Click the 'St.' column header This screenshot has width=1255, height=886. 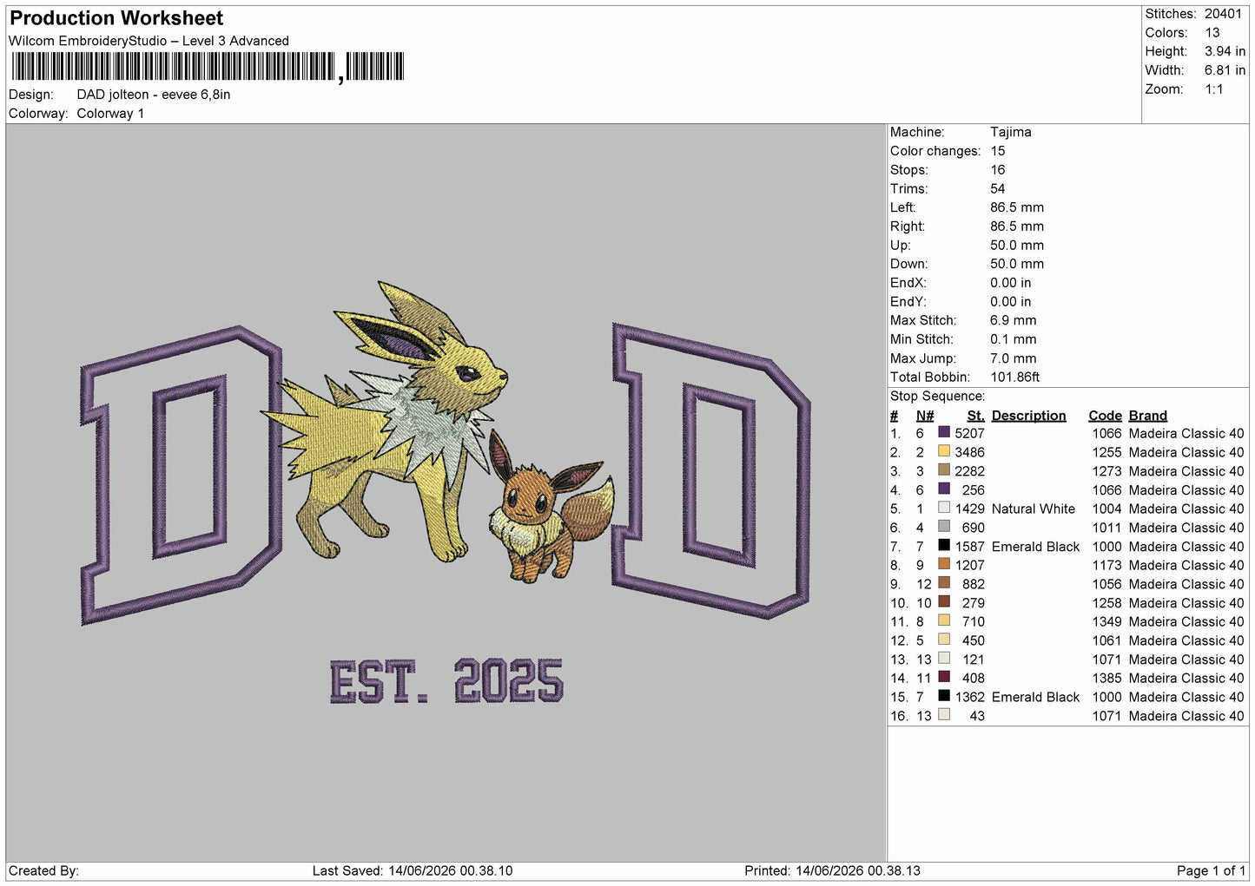click(976, 416)
